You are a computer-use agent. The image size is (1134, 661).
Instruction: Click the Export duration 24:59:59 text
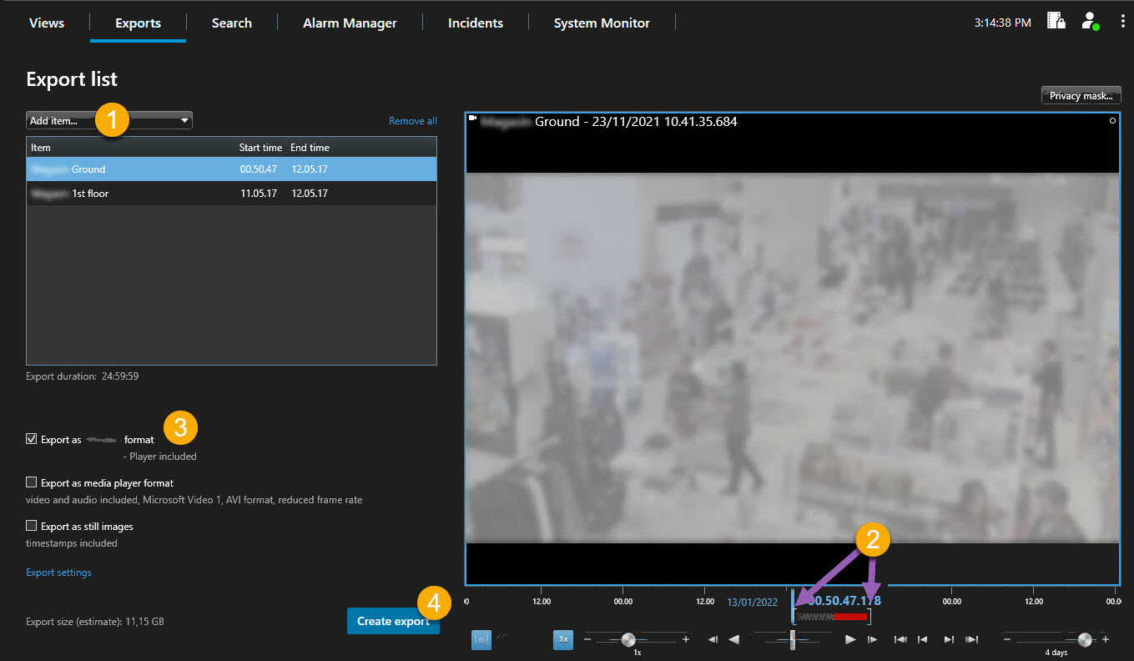point(83,376)
